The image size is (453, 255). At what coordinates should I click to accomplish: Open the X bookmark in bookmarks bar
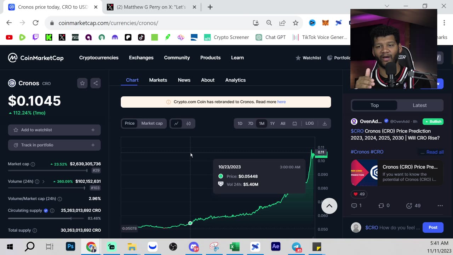[x=62, y=37]
